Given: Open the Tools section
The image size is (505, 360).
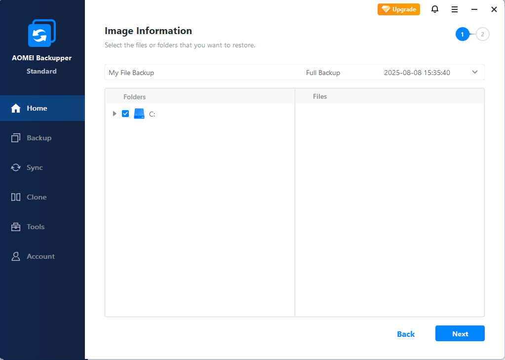Looking at the screenshot, I should [x=42, y=227].
